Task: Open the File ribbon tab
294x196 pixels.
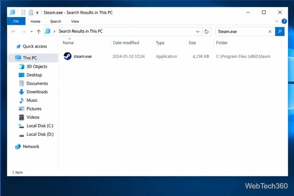Action: tap(16, 21)
